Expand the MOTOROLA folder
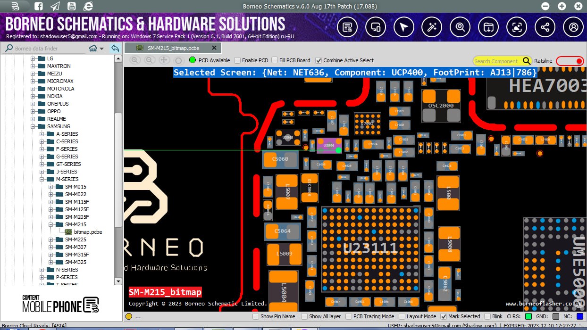Screen dimensions: 587x330 (33, 89)
